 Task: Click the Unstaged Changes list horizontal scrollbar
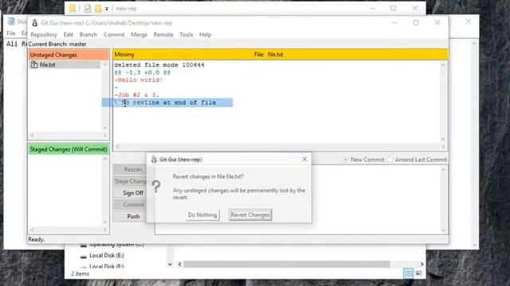(69, 135)
